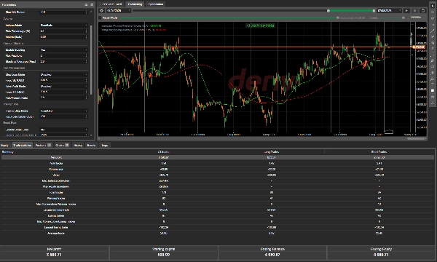437x262 pixels.
Task: Click the Speed slider handle
Action: point(403,17)
